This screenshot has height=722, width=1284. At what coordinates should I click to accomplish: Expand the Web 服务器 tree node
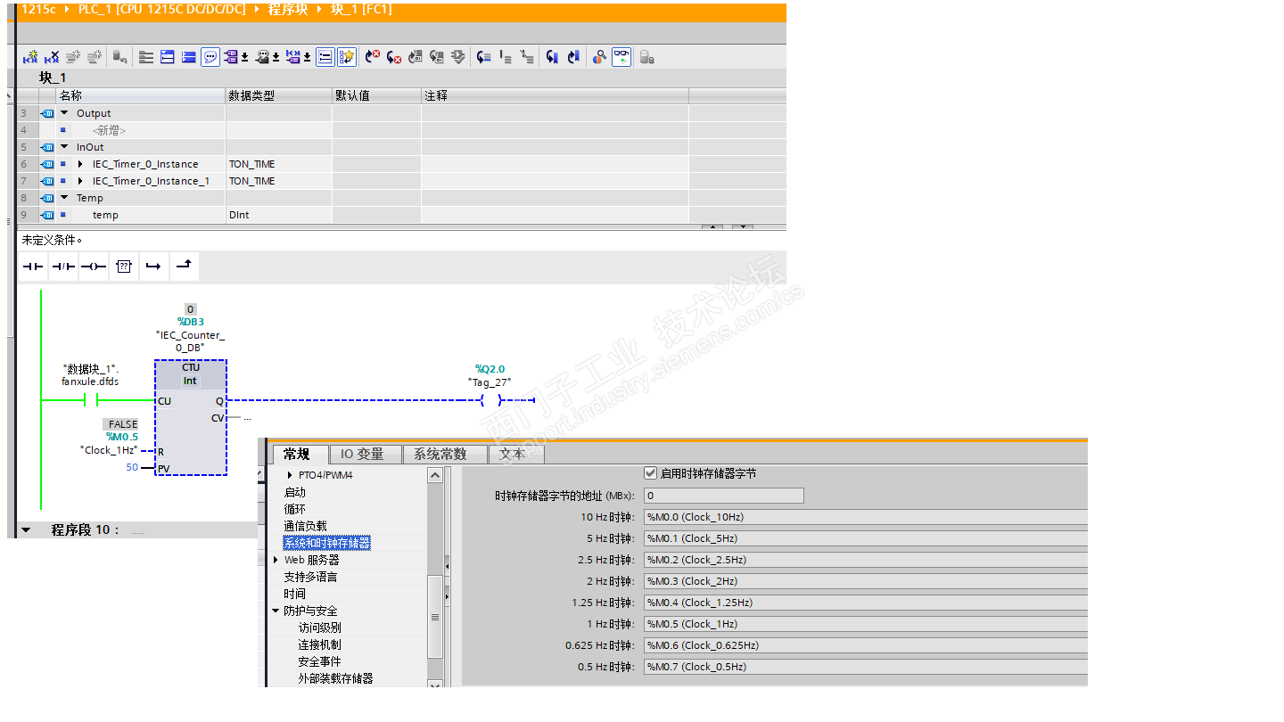[276, 560]
